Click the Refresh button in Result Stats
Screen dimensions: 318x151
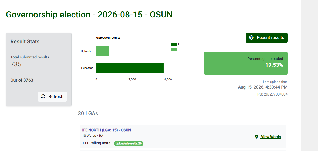[52, 97]
